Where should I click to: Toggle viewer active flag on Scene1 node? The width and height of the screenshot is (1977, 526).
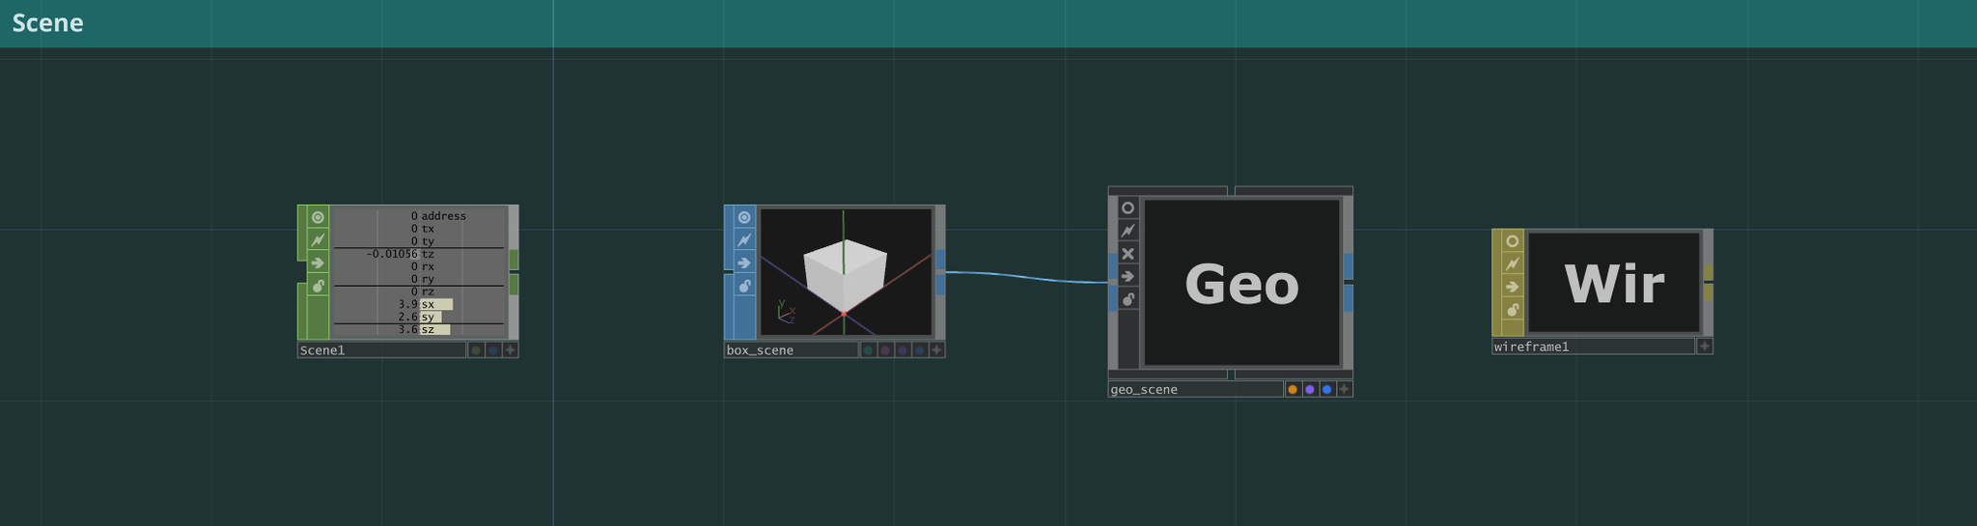318,217
